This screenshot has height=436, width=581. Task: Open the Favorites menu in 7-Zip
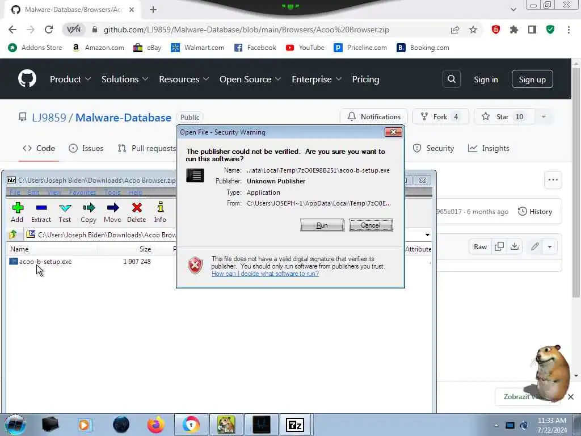82,192
